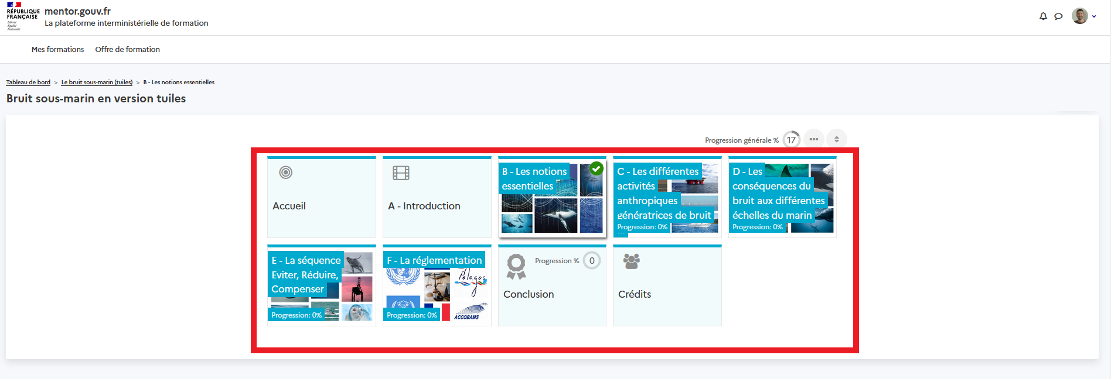Click the target icon on Accueil tile

coord(285,173)
